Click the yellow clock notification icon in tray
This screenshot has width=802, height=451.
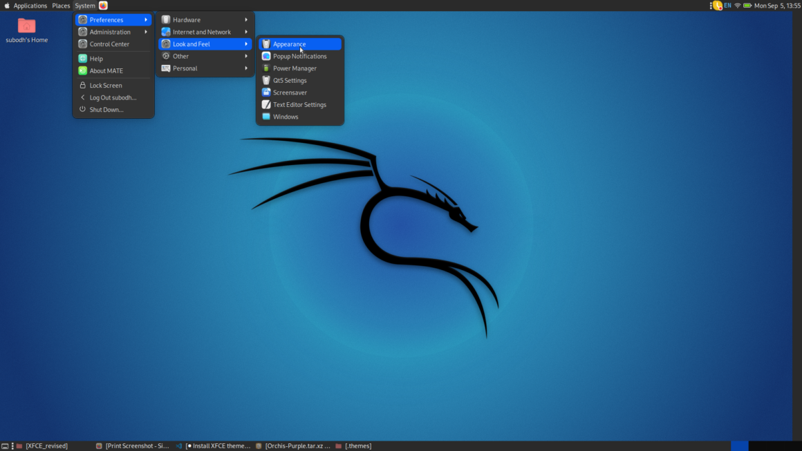[x=718, y=6]
